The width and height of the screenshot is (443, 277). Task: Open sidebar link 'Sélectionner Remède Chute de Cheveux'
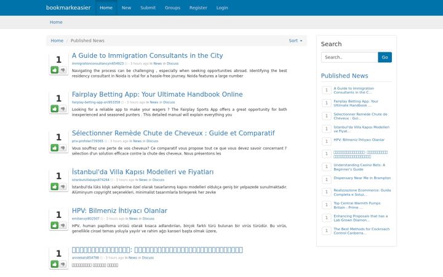(361, 116)
